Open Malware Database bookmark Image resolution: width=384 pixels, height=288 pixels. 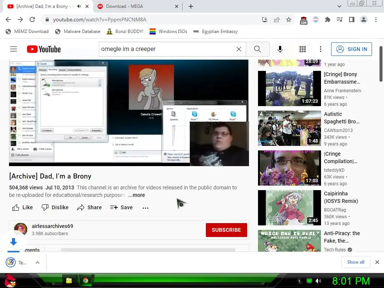click(x=78, y=31)
